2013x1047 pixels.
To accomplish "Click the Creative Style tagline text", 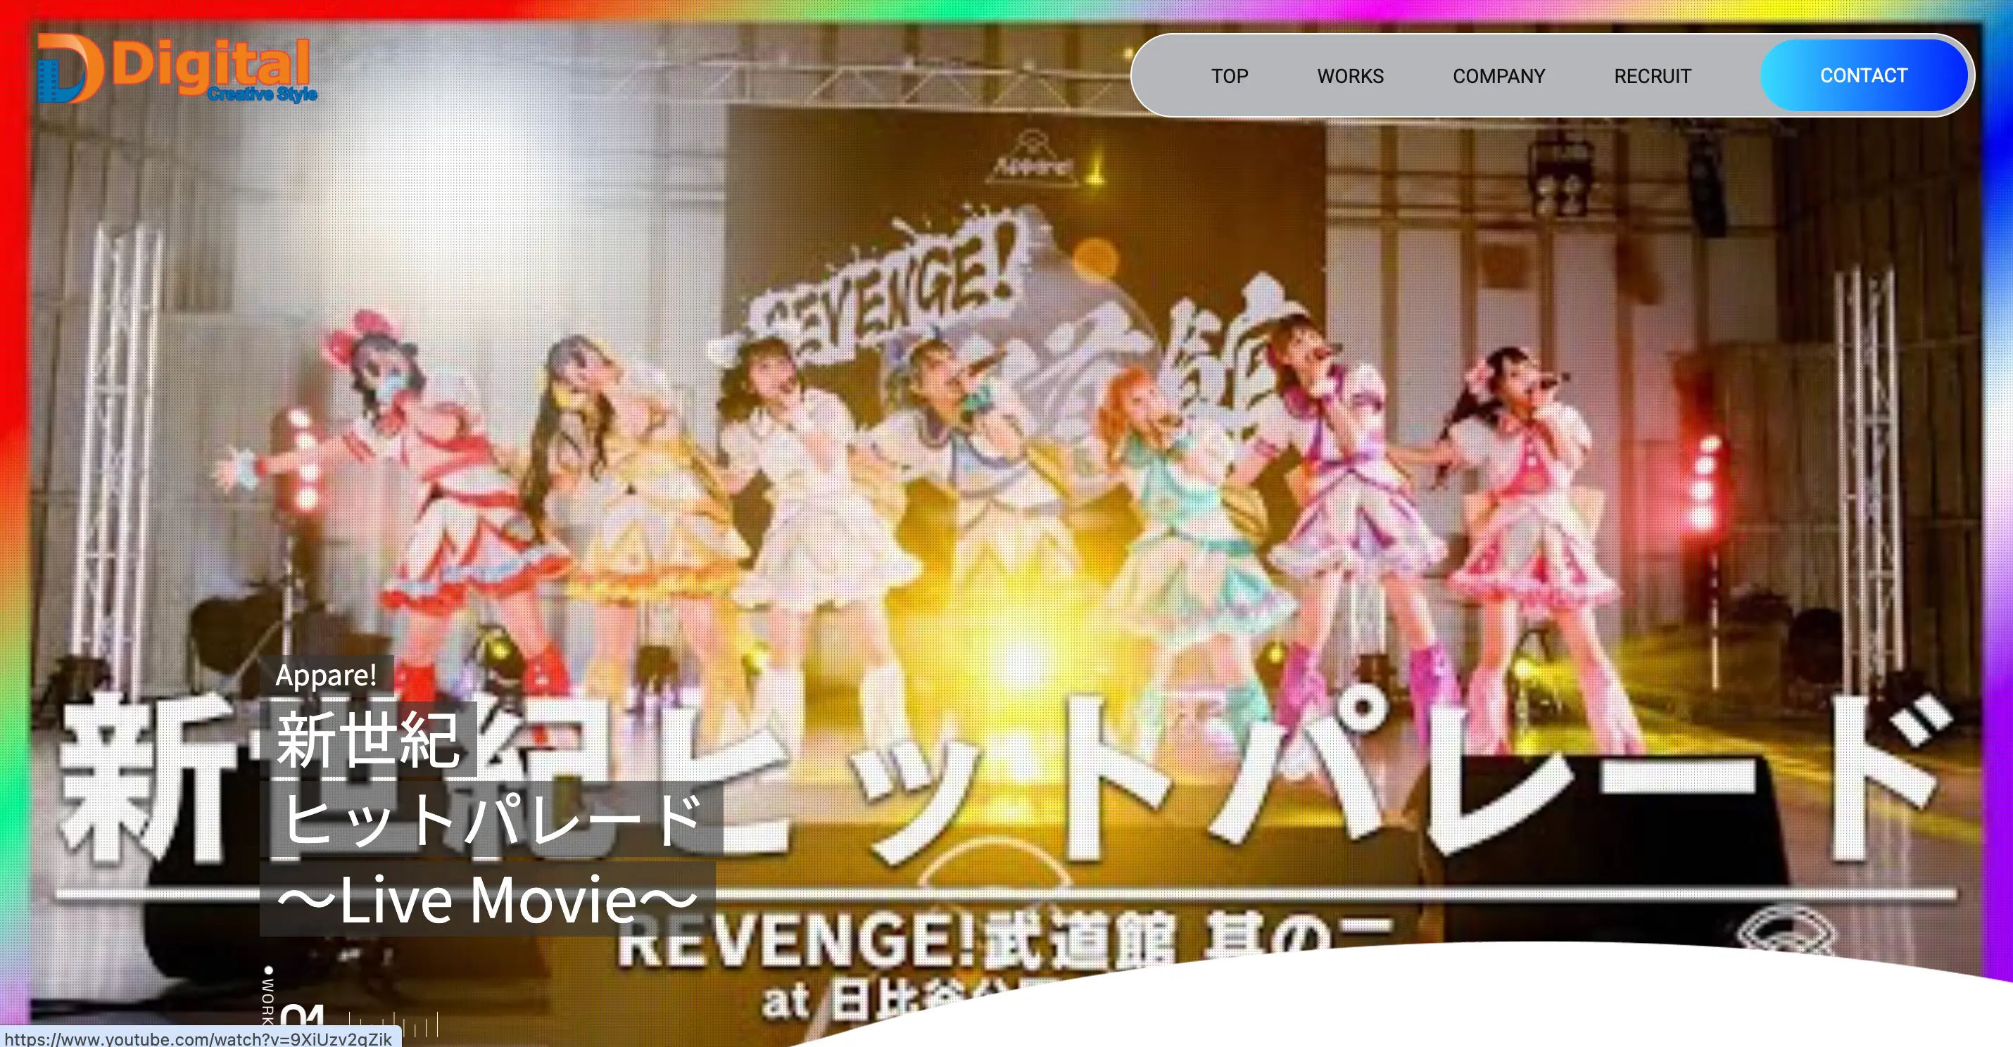I will tap(263, 94).
